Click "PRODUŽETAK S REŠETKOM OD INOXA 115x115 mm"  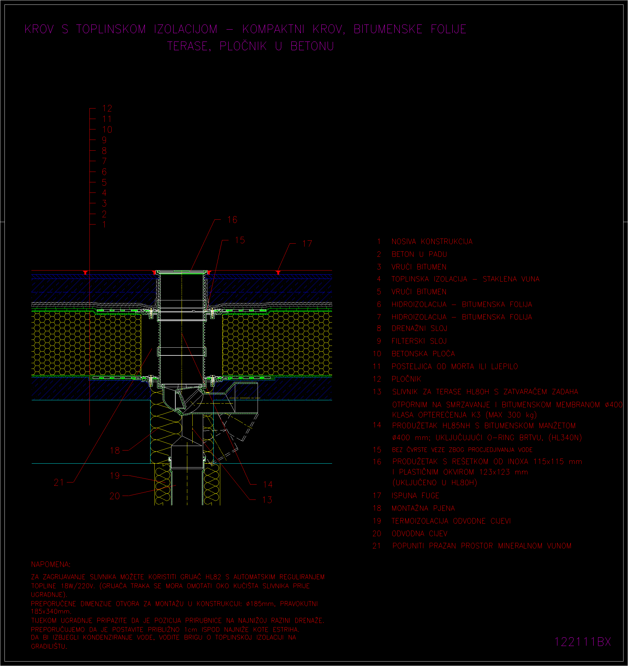click(487, 462)
